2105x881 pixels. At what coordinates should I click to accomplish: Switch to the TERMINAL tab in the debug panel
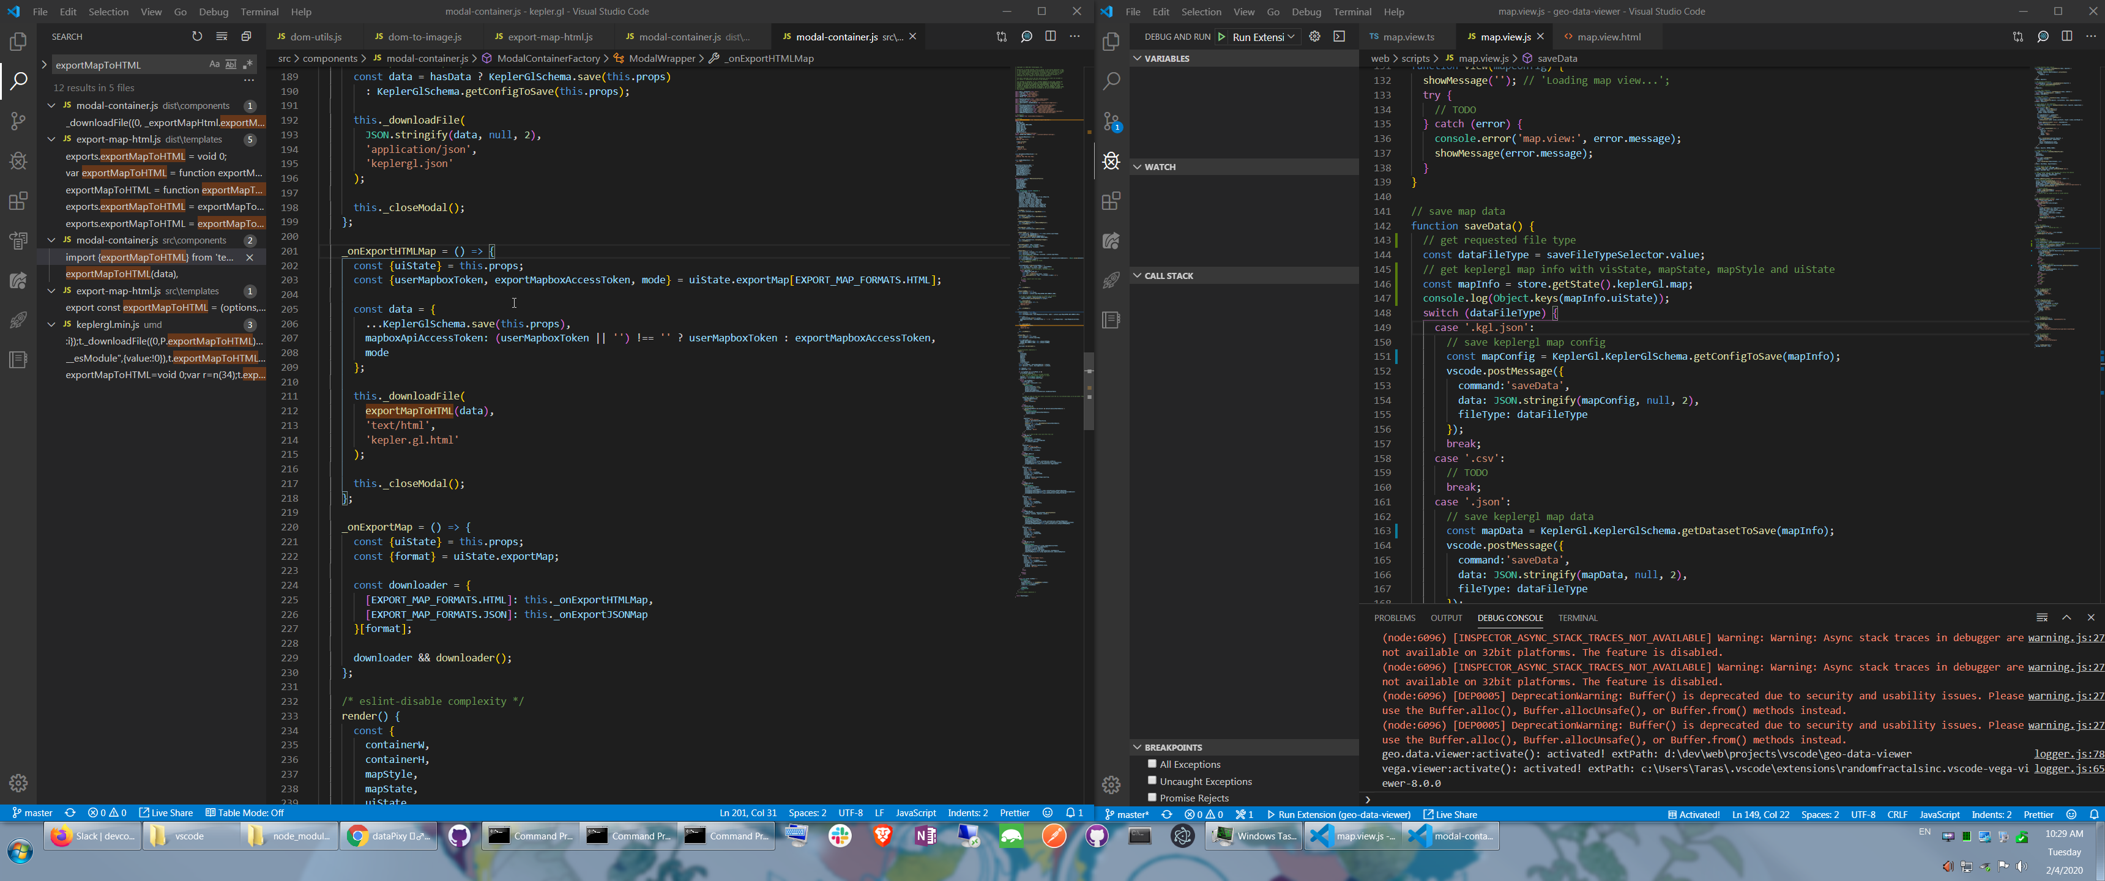[1577, 617]
